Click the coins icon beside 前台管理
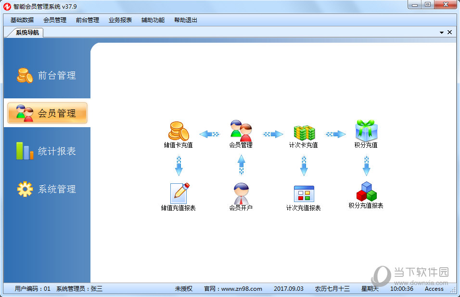Image resolution: width=460 pixels, height=297 pixels. click(x=25, y=75)
